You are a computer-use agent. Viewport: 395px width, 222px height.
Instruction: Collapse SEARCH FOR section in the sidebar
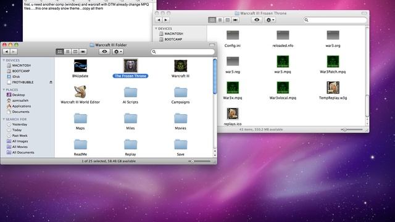(x=4, y=119)
